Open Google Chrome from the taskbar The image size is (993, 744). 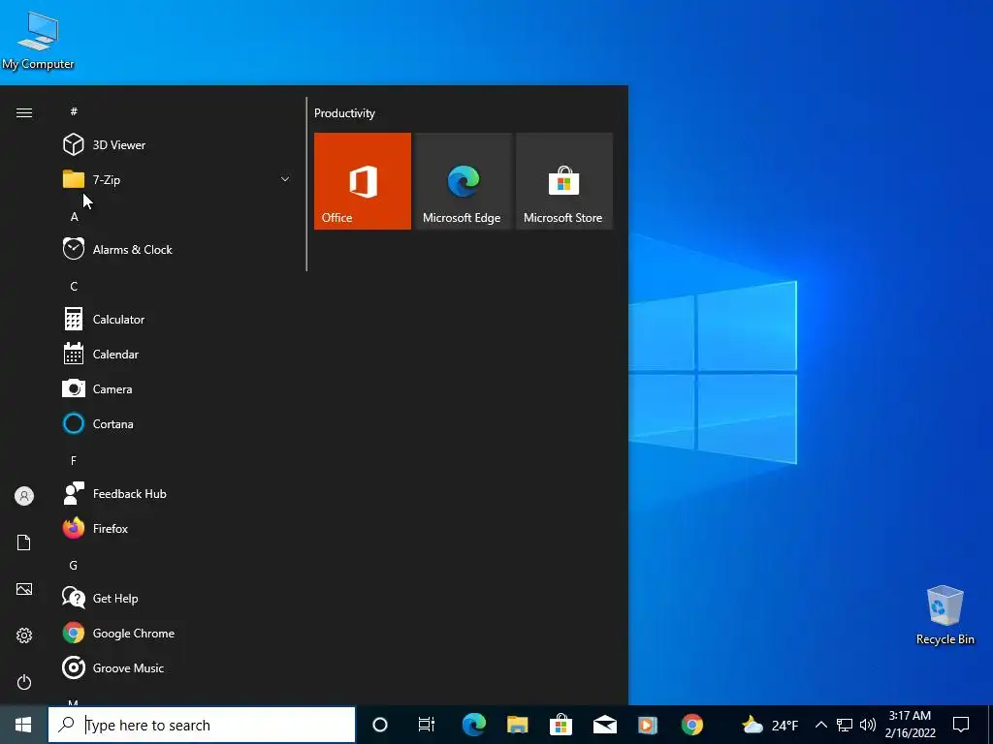(692, 725)
